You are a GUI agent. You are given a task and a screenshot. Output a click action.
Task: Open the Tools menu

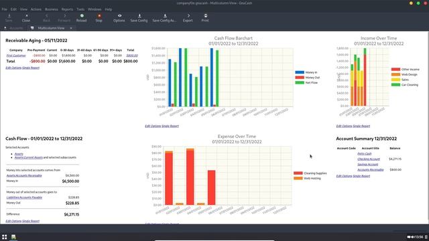pyautogui.click(x=80, y=9)
